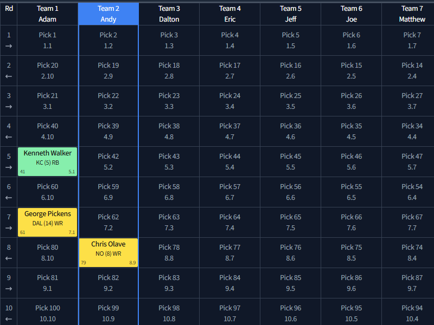Click the Pick 39 cell 4.9

point(108,131)
